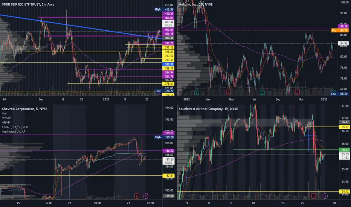Click the 12:00 label on Chevron time axis
The width and height of the screenshot is (351, 207).
49,203
